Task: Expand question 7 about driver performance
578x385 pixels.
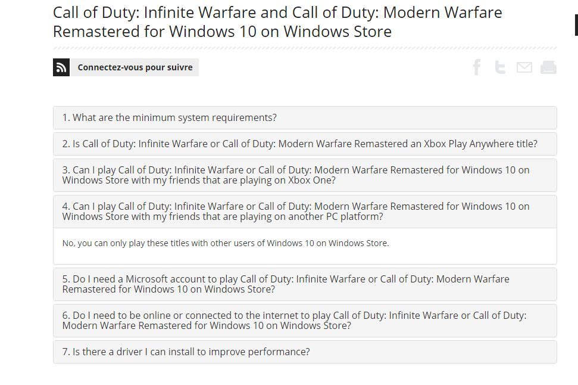Action: click(x=304, y=352)
